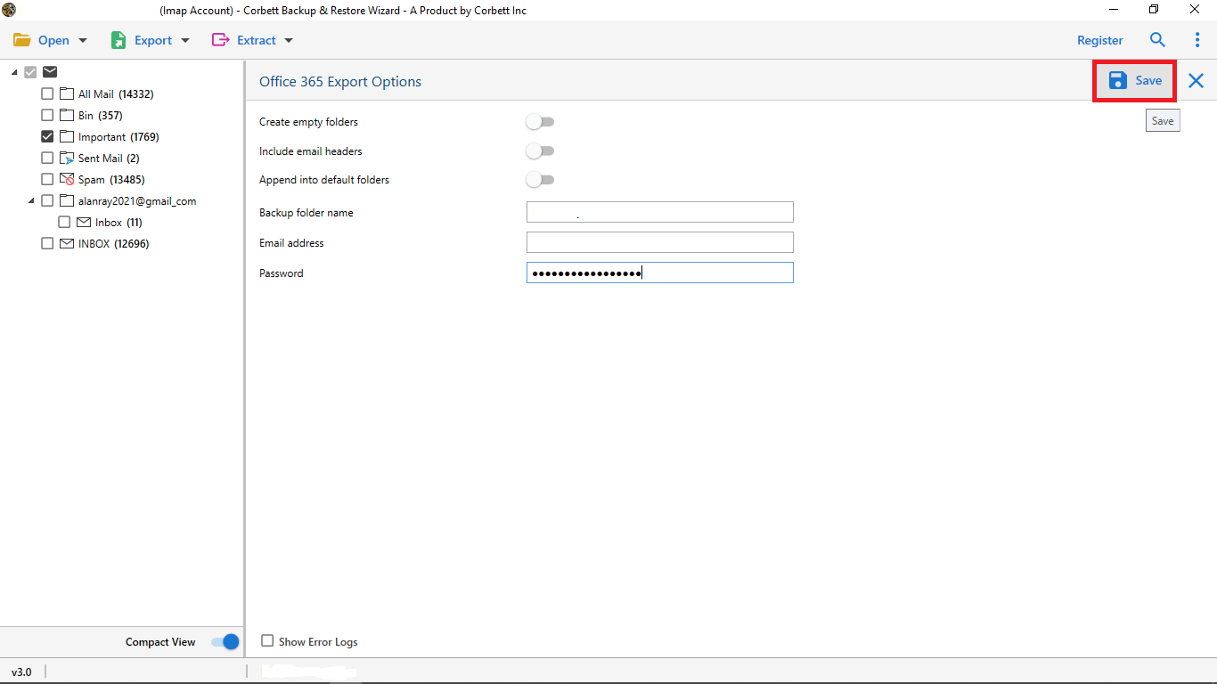Open the Extract menu
Screen dimensions: 1217x684
[257, 40]
